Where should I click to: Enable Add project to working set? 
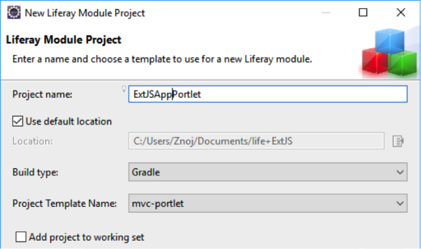click(21, 237)
